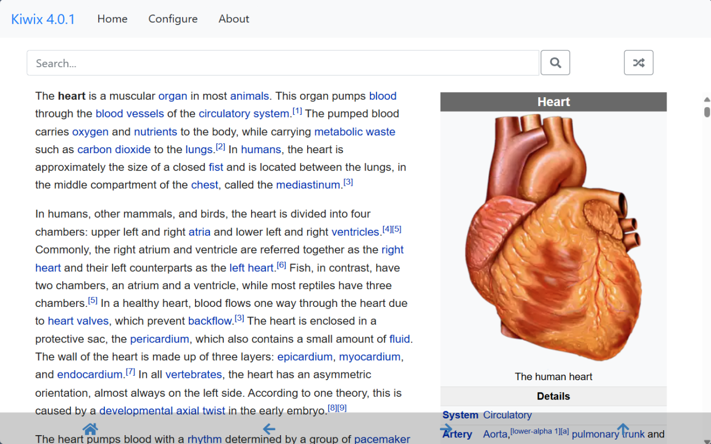Navigate back with the left arrow icon
711x444 pixels.
click(x=269, y=428)
